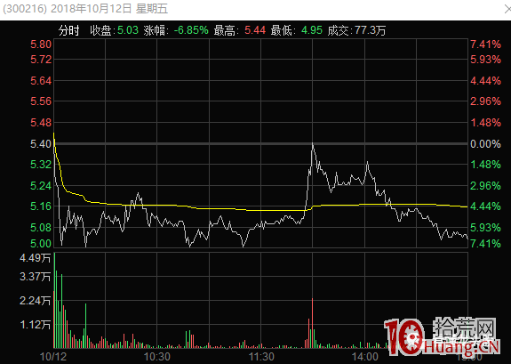Image resolution: width=511 pixels, height=364 pixels.
Task: Click the 5.00 price axis label
Action: click(x=41, y=243)
